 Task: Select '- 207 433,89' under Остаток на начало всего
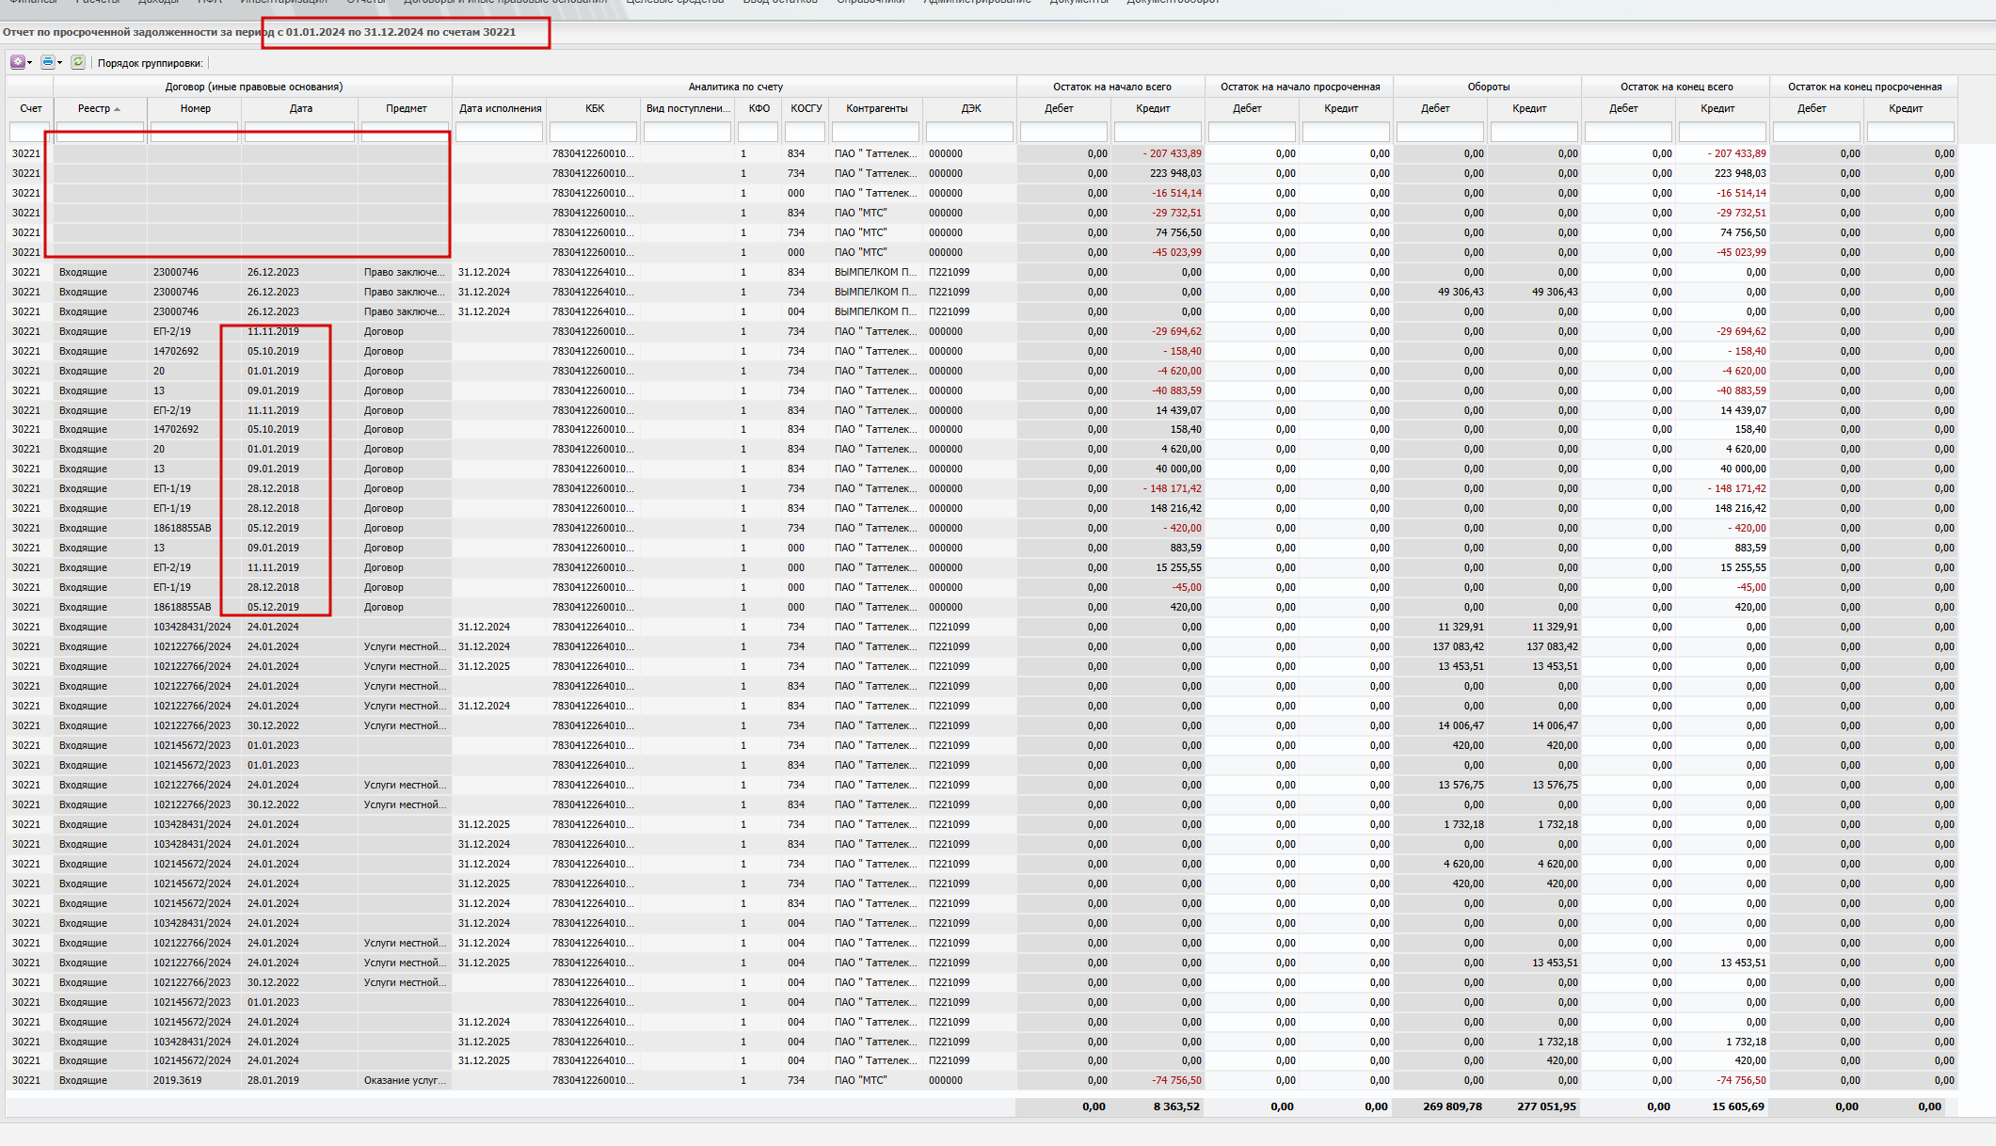tap(1172, 153)
